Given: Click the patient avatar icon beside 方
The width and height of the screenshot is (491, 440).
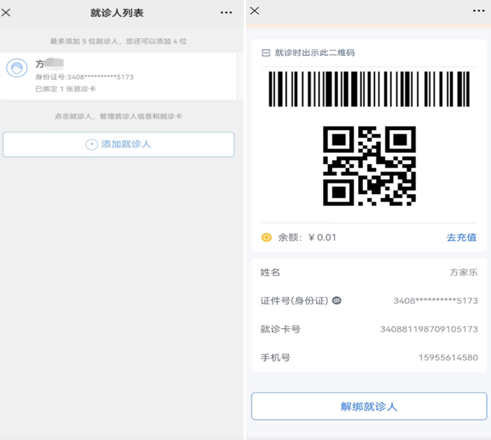Looking at the screenshot, I should pyautogui.click(x=17, y=68).
